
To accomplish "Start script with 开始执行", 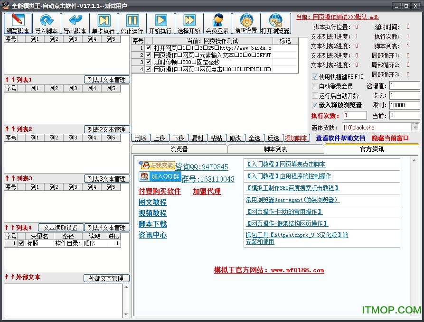I will 160,24.
